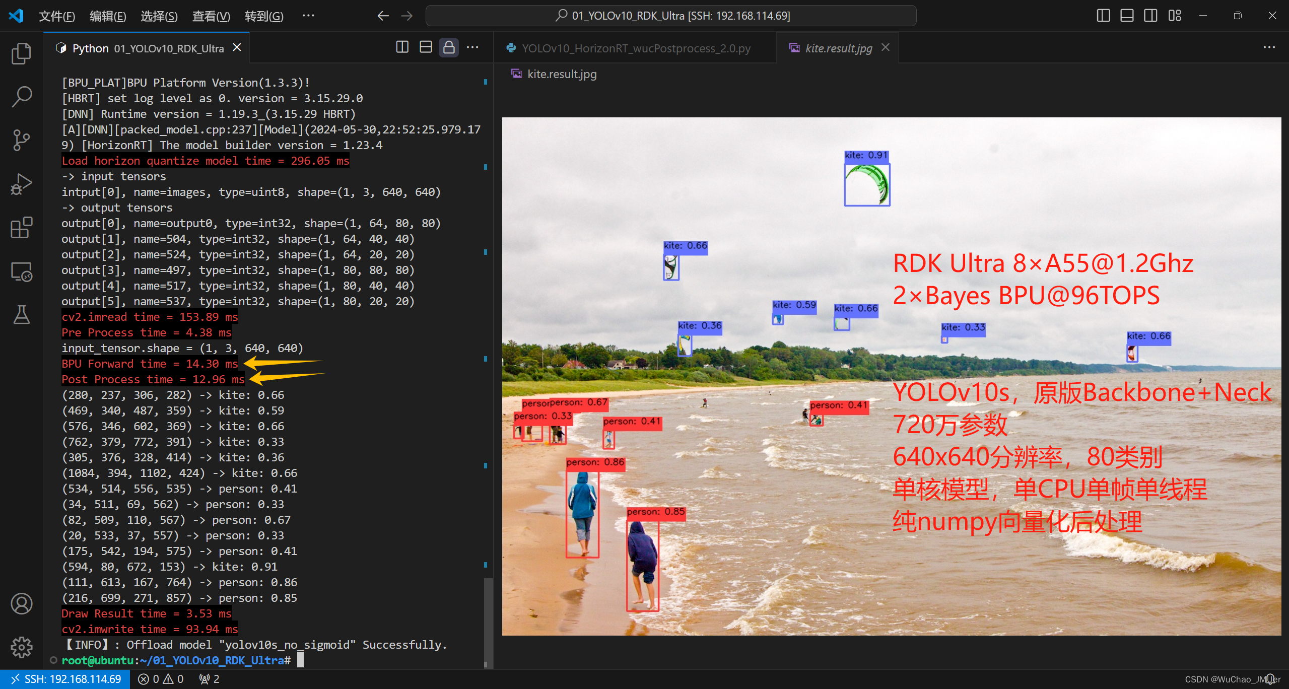Toggle the editor group lock icon
Viewport: 1289px width, 689px height.
click(x=448, y=48)
